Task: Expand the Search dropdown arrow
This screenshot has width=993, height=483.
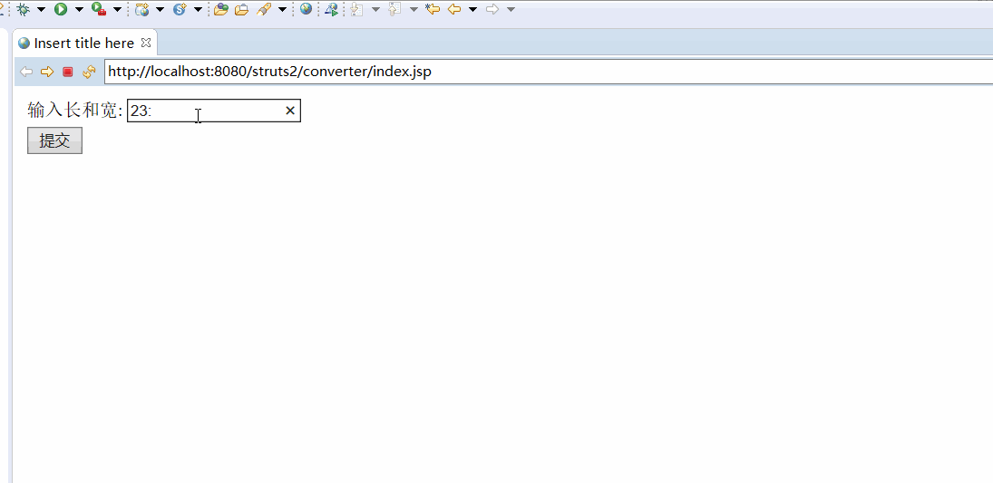Action: point(282,9)
